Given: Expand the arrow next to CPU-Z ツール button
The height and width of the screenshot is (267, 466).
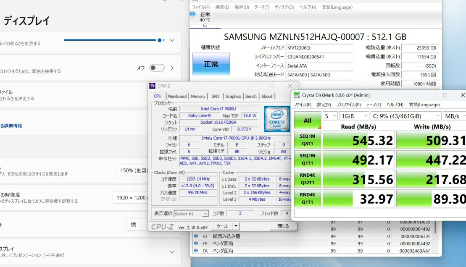Looking at the screenshot, I should [236, 226].
